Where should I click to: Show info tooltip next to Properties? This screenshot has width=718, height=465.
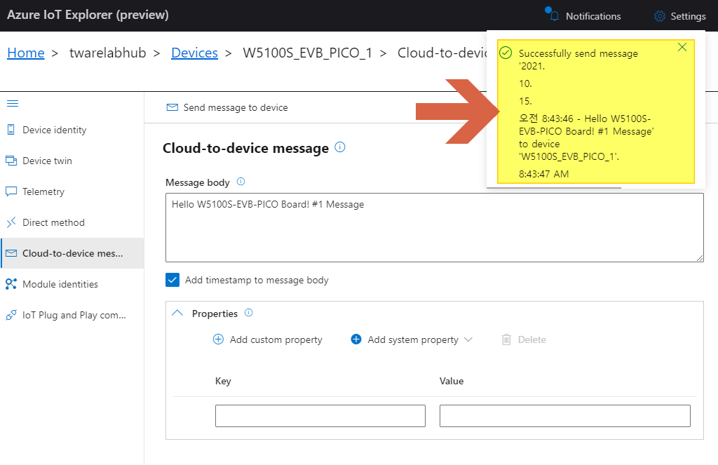pos(249,312)
